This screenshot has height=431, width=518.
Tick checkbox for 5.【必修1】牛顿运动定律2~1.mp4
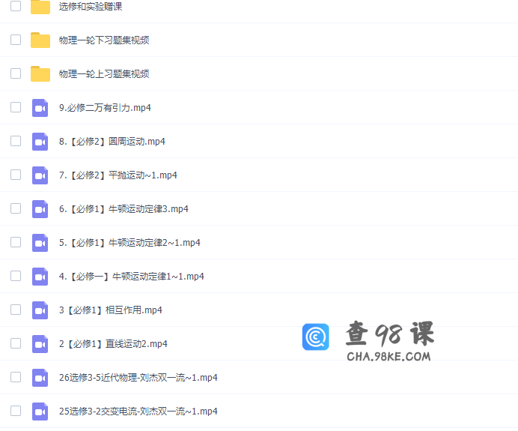(16, 242)
